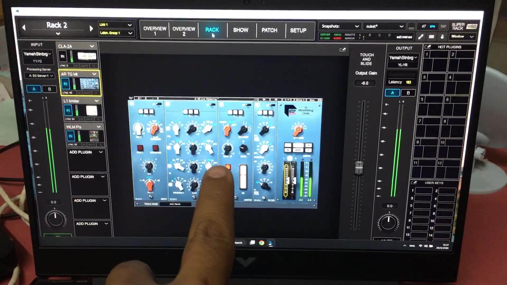
Task: Click the output gain rotary knob
Action: [x=388, y=222]
